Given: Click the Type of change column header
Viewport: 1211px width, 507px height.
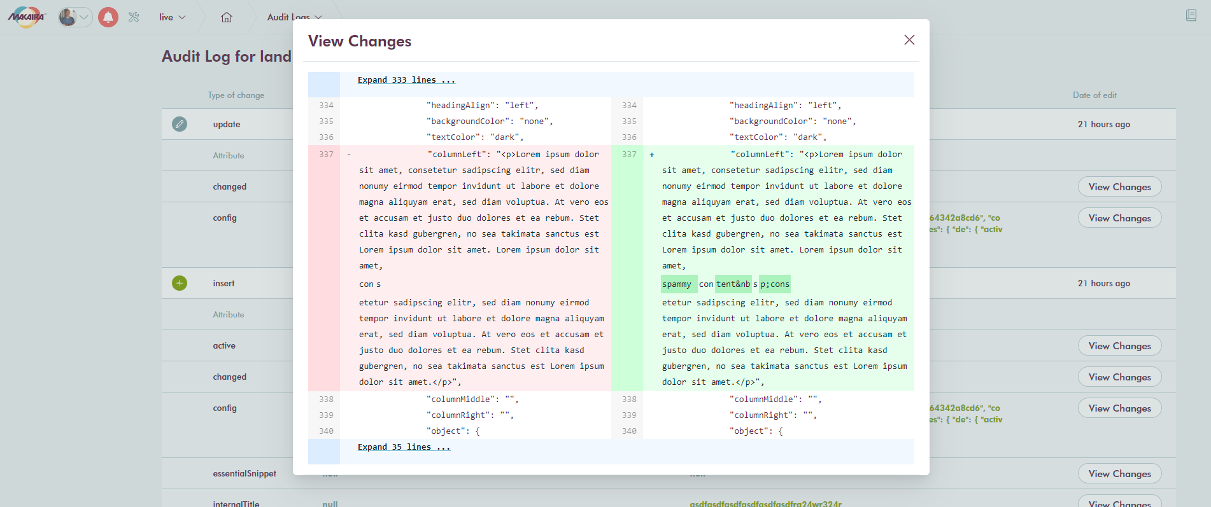Looking at the screenshot, I should point(236,95).
